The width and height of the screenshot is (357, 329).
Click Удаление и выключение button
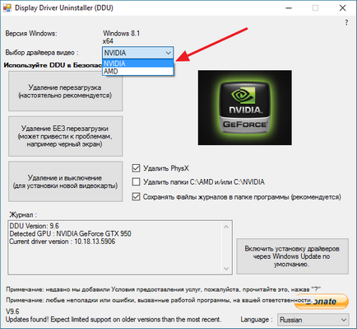coord(65,181)
